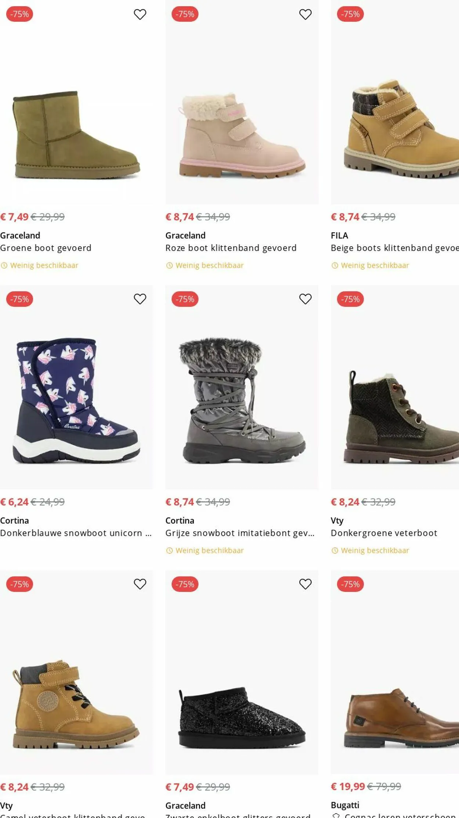Open 'Roze boot klittenband gevoerd' link

point(231,248)
